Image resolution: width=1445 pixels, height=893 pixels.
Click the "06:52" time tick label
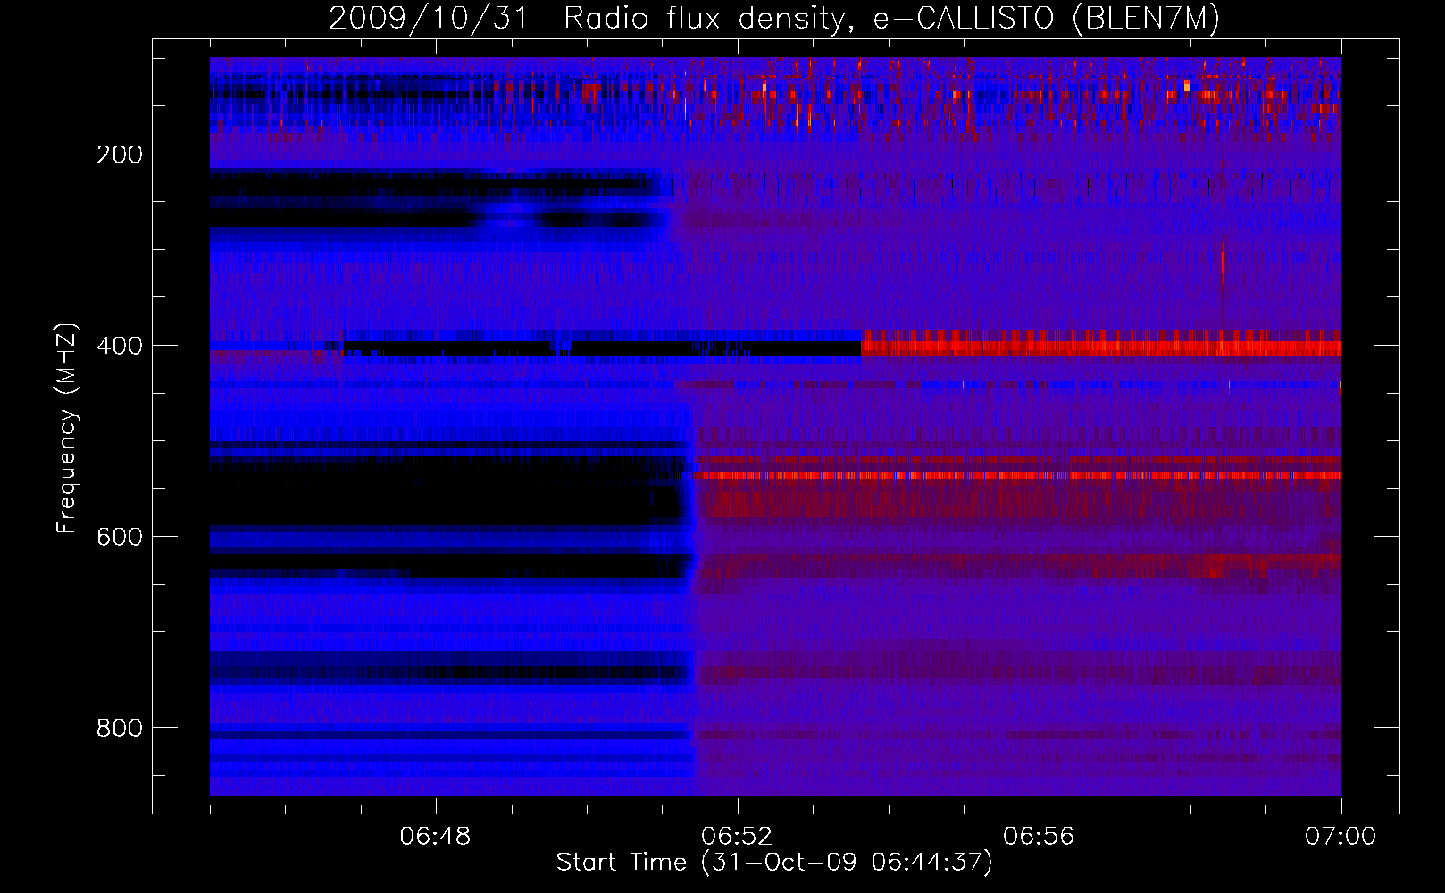pos(738,837)
